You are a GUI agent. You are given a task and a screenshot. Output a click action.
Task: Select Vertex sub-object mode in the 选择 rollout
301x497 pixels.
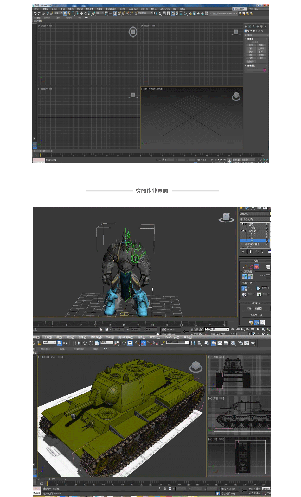point(245,268)
